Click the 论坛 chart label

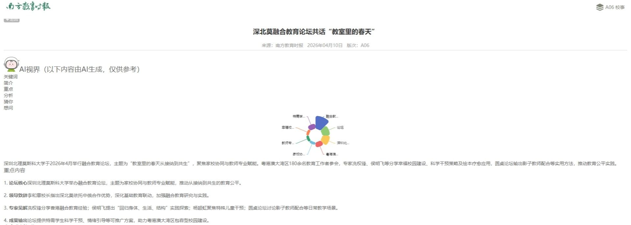340,127
